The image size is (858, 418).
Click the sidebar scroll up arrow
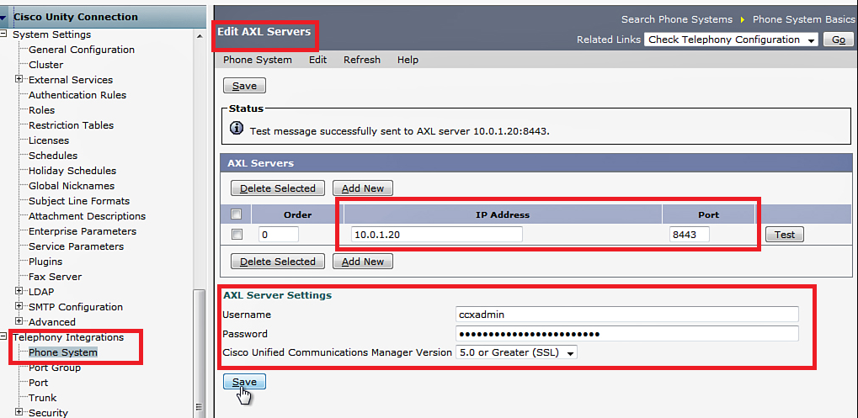(200, 35)
